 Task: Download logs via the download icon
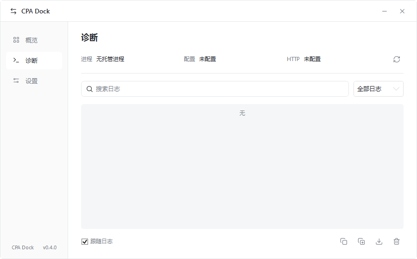tap(379, 241)
